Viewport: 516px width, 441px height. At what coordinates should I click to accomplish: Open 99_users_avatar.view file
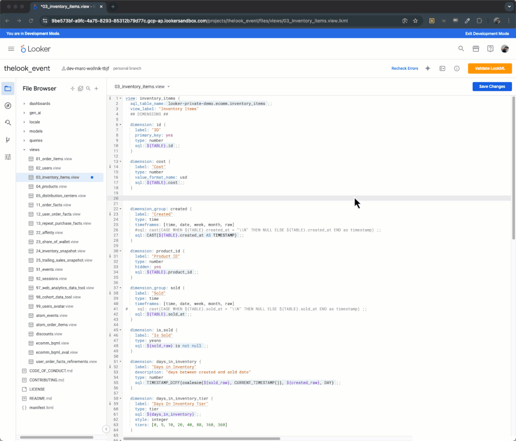point(55,306)
